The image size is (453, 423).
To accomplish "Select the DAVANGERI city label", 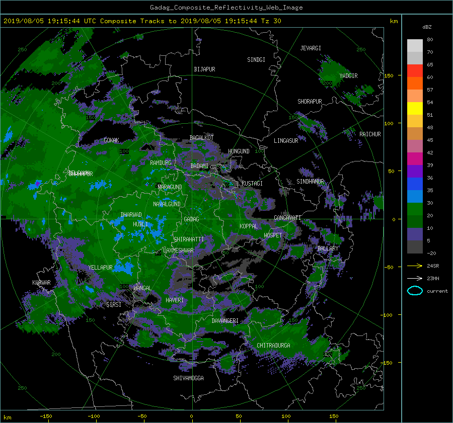I will [225, 321].
